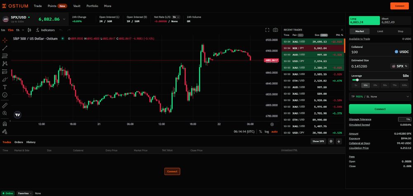Open the emoji sticker tool
Image resolution: width=413 pixels, height=196 pixels.
5,95
